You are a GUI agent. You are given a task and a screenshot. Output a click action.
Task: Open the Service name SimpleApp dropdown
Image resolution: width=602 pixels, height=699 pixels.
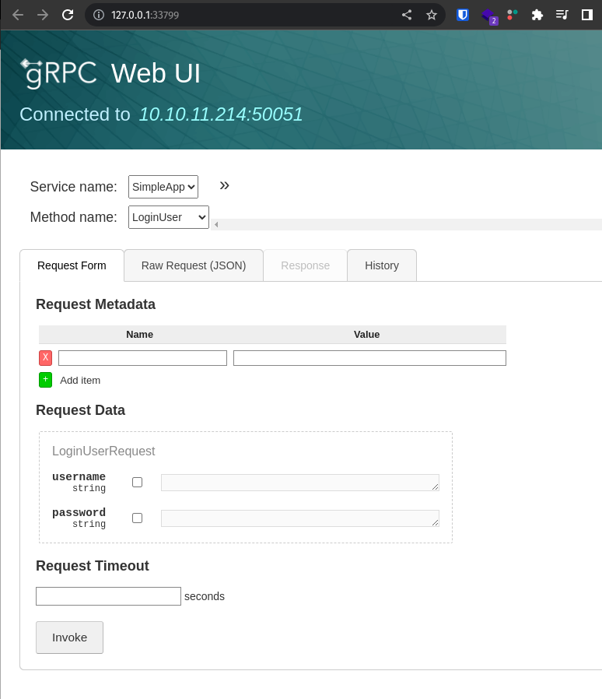[x=163, y=187]
